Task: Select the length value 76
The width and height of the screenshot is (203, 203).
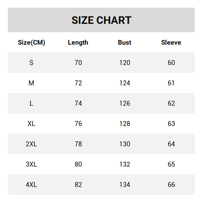Action: [x=78, y=124]
